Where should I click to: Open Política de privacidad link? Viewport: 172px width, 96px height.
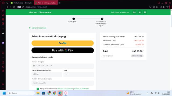(x=81, y=89)
